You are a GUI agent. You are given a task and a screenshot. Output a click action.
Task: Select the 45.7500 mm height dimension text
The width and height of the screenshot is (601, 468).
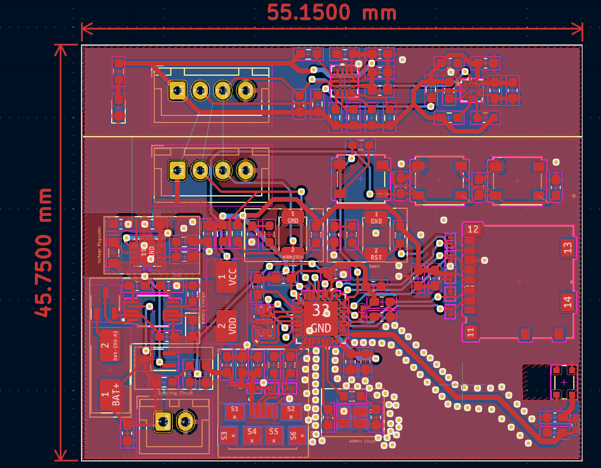coord(43,253)
